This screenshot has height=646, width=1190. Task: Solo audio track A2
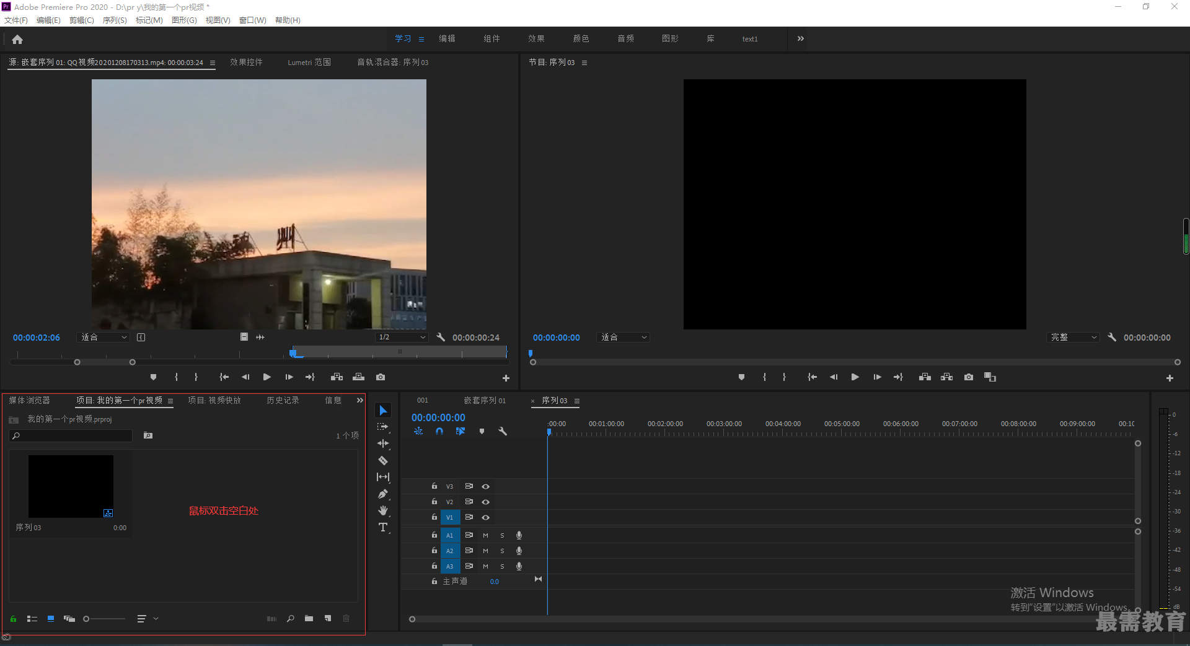[x=502, y=551]
